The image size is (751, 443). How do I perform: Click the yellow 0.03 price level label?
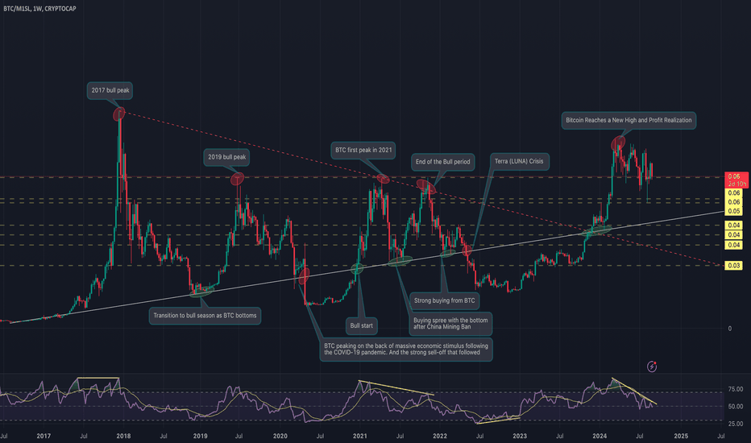click(x=734, y=265)
